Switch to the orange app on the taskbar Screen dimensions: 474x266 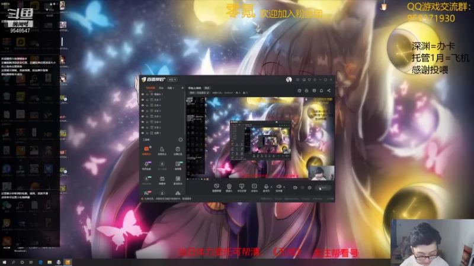[68, 262]
